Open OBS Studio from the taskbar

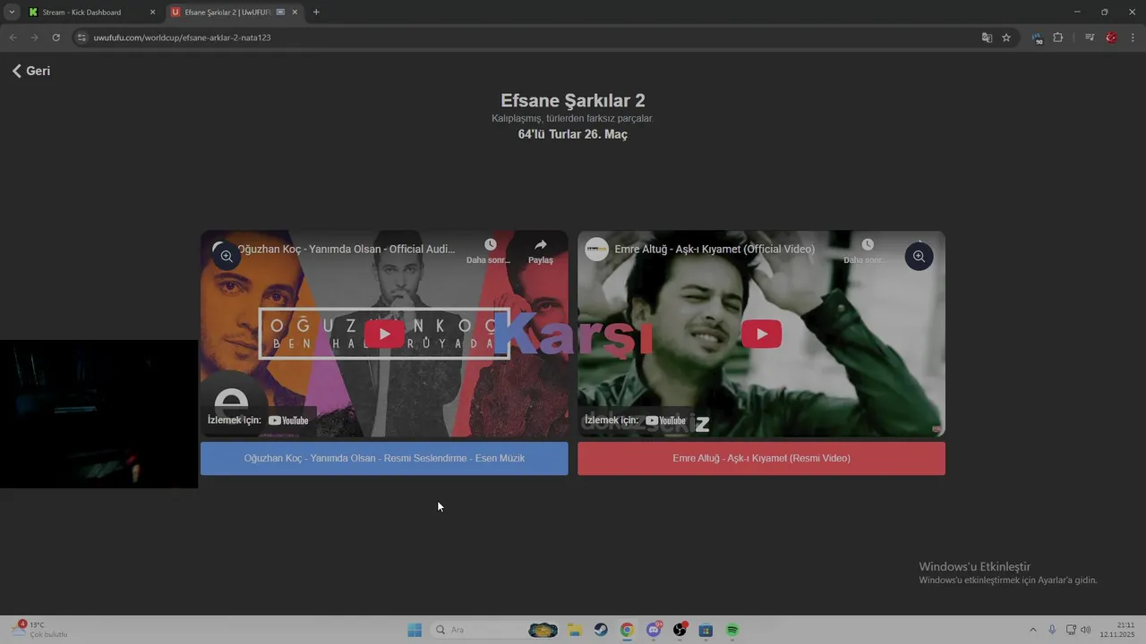pyautogui.click(x=680, y=630)
